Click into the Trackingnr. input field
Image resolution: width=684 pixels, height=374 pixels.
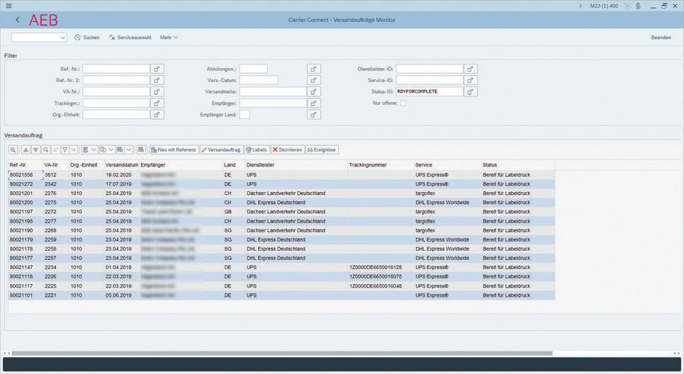point(116,103)
